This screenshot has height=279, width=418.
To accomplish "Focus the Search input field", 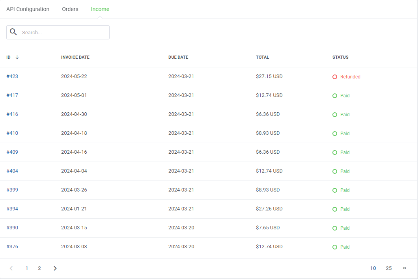I will [x=58, y=32].
